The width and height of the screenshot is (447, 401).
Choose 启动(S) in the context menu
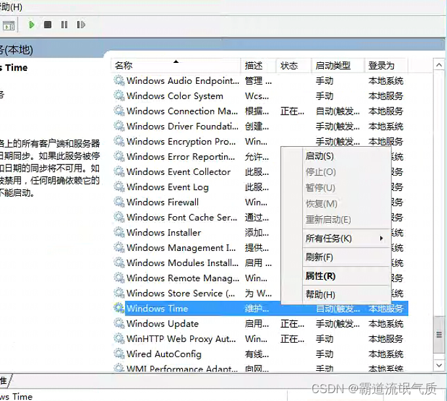(346, 156)
